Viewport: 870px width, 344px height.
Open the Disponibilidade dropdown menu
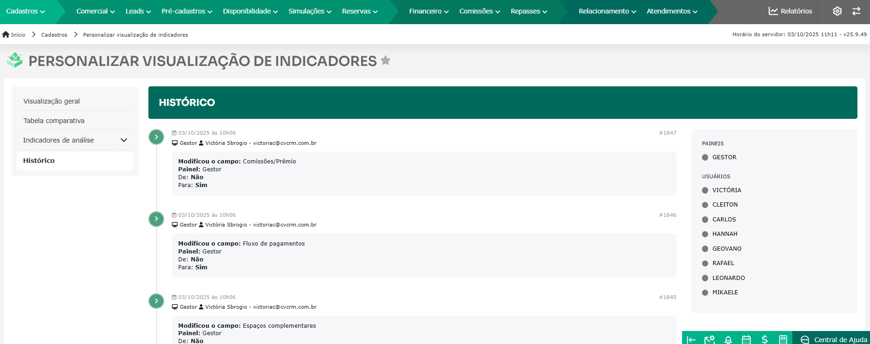point(250,11)
